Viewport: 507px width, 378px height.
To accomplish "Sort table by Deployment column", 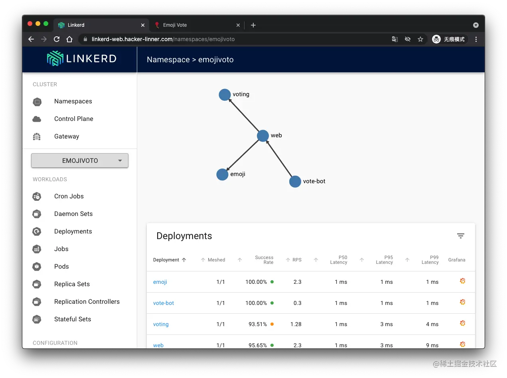I will coord(170,260).
